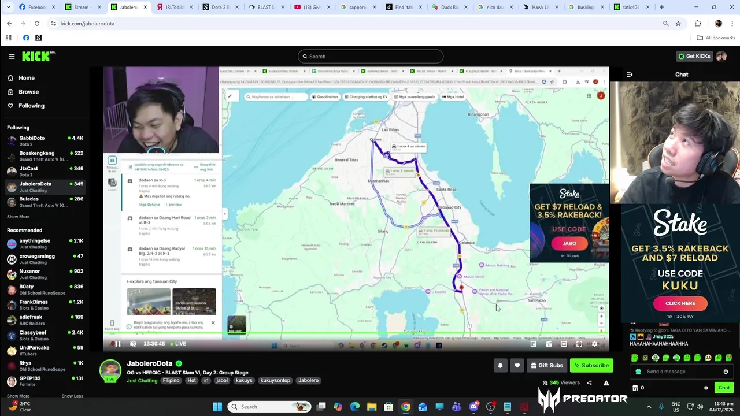Switch to the IRLToolkit browser tab
740x416 pixels.
click(175, 7)
